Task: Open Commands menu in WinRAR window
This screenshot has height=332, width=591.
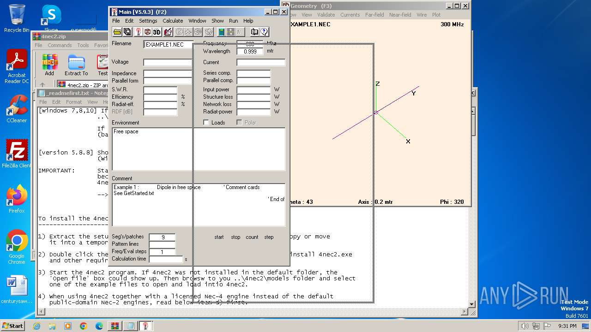Action: (60, 45)
